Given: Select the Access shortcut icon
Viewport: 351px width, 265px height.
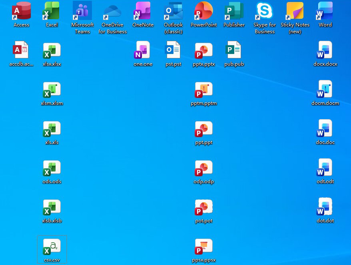Looking at the screenshot, I should [x=22, y=11].
